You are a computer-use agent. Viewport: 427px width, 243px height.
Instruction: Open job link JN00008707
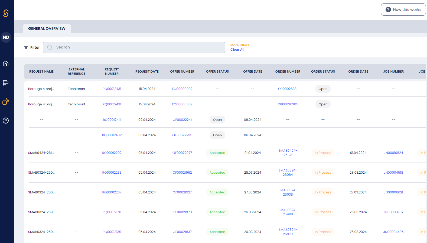pos(393,212)
